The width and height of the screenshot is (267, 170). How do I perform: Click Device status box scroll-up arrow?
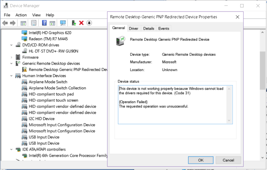tap(229, 89)
